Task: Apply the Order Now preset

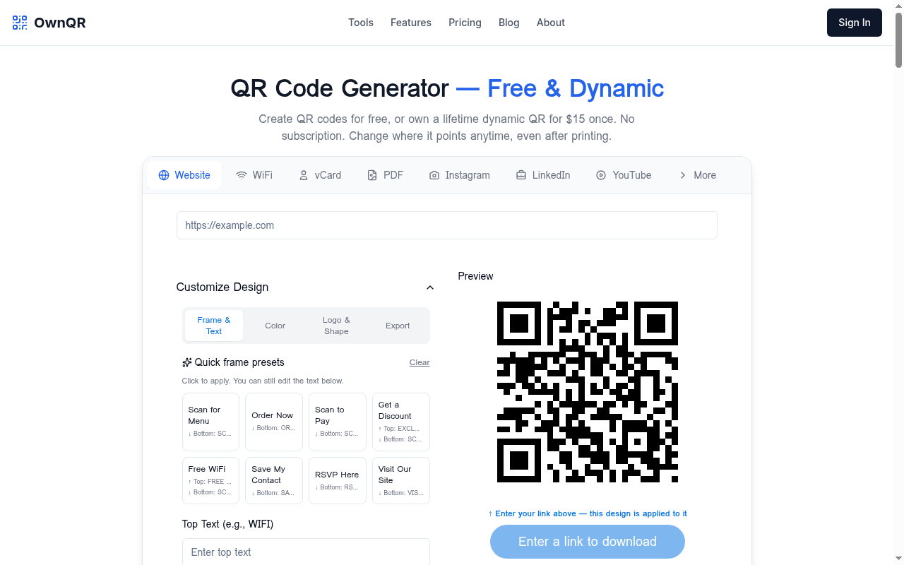Action: 274,422
